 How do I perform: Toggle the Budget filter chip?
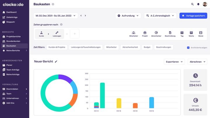pos(147,47)
